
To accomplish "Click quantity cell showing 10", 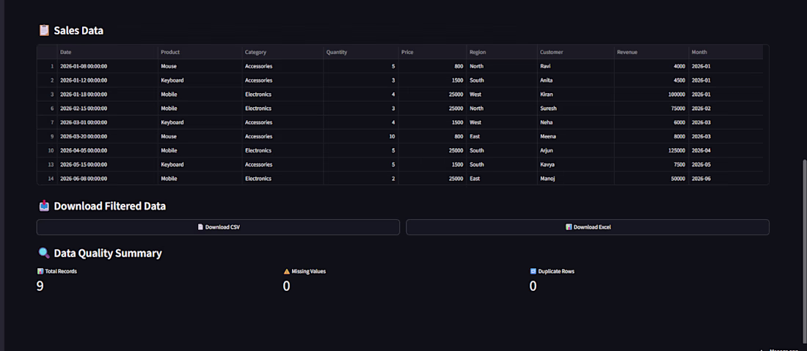I will point(361,137).
